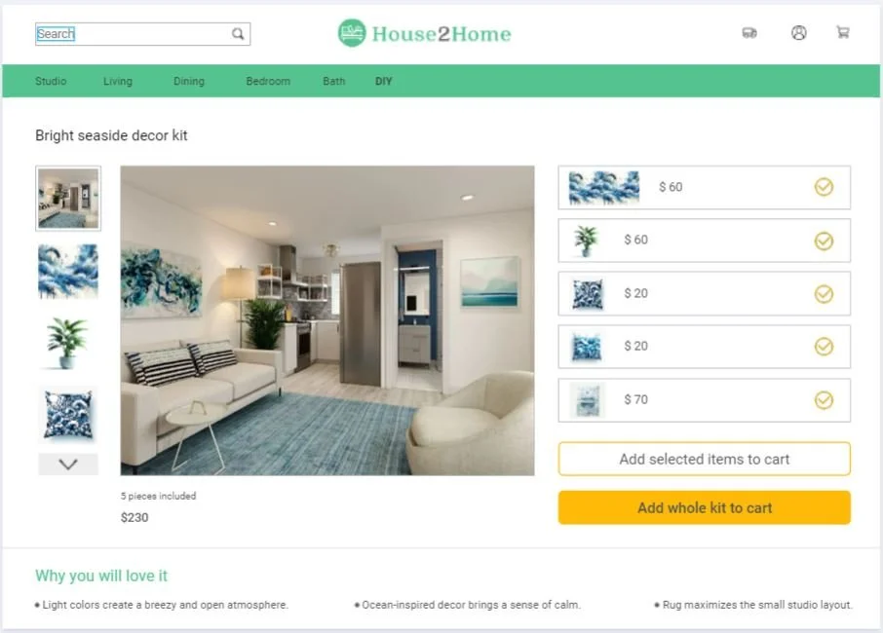
Task: Select the blue wave pillow thumbnail
Action: [68, 415]
